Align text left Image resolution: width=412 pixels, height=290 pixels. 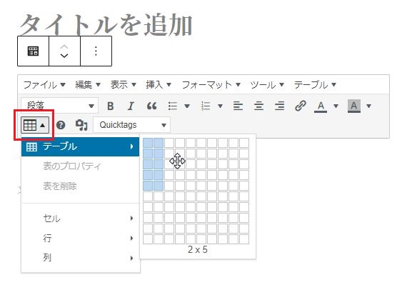coord(238,106)
